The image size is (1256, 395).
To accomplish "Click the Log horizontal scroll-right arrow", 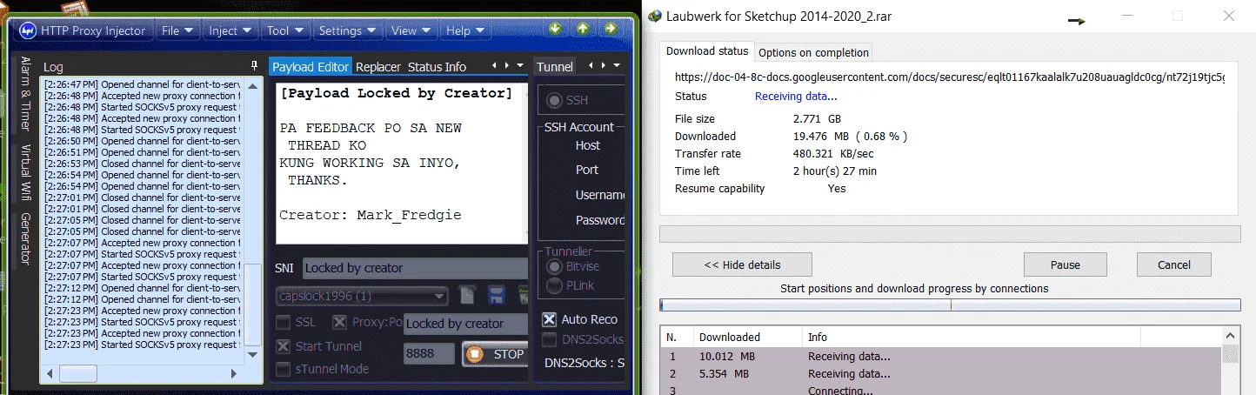I will pos(233,373).
